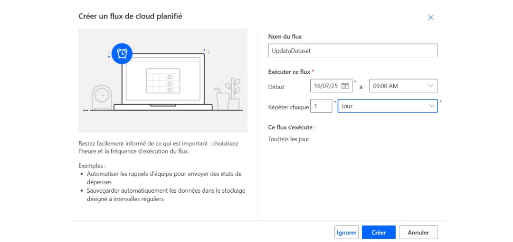
Task: Click the Exécuter ce flux label
Action: click(289, 72)
